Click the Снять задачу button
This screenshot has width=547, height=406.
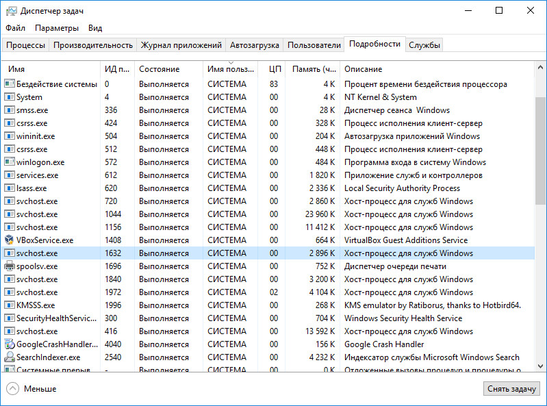click(x=511, y=389)
